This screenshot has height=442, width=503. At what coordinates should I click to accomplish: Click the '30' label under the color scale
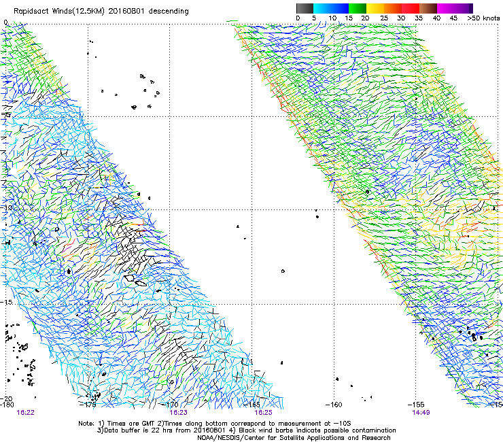click(401, 18)
